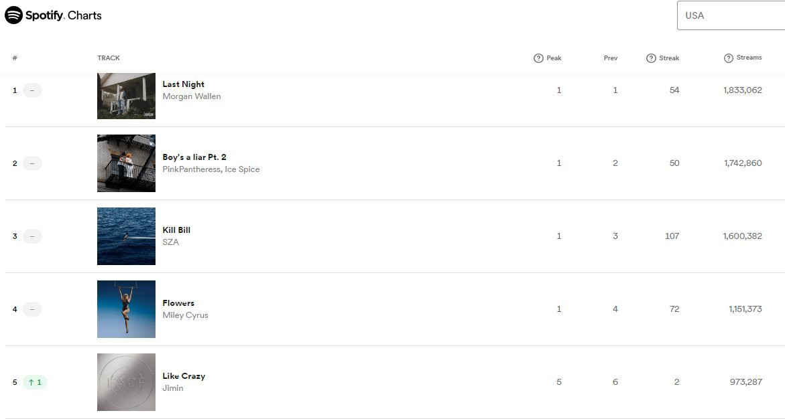Open the USA country selector

click(731, 15)
